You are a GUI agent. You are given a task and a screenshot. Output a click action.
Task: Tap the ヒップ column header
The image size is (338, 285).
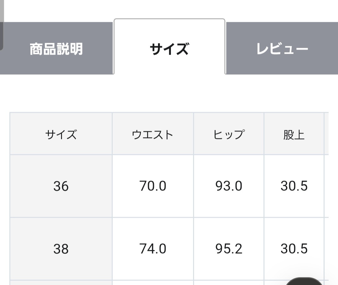(229, 134)
